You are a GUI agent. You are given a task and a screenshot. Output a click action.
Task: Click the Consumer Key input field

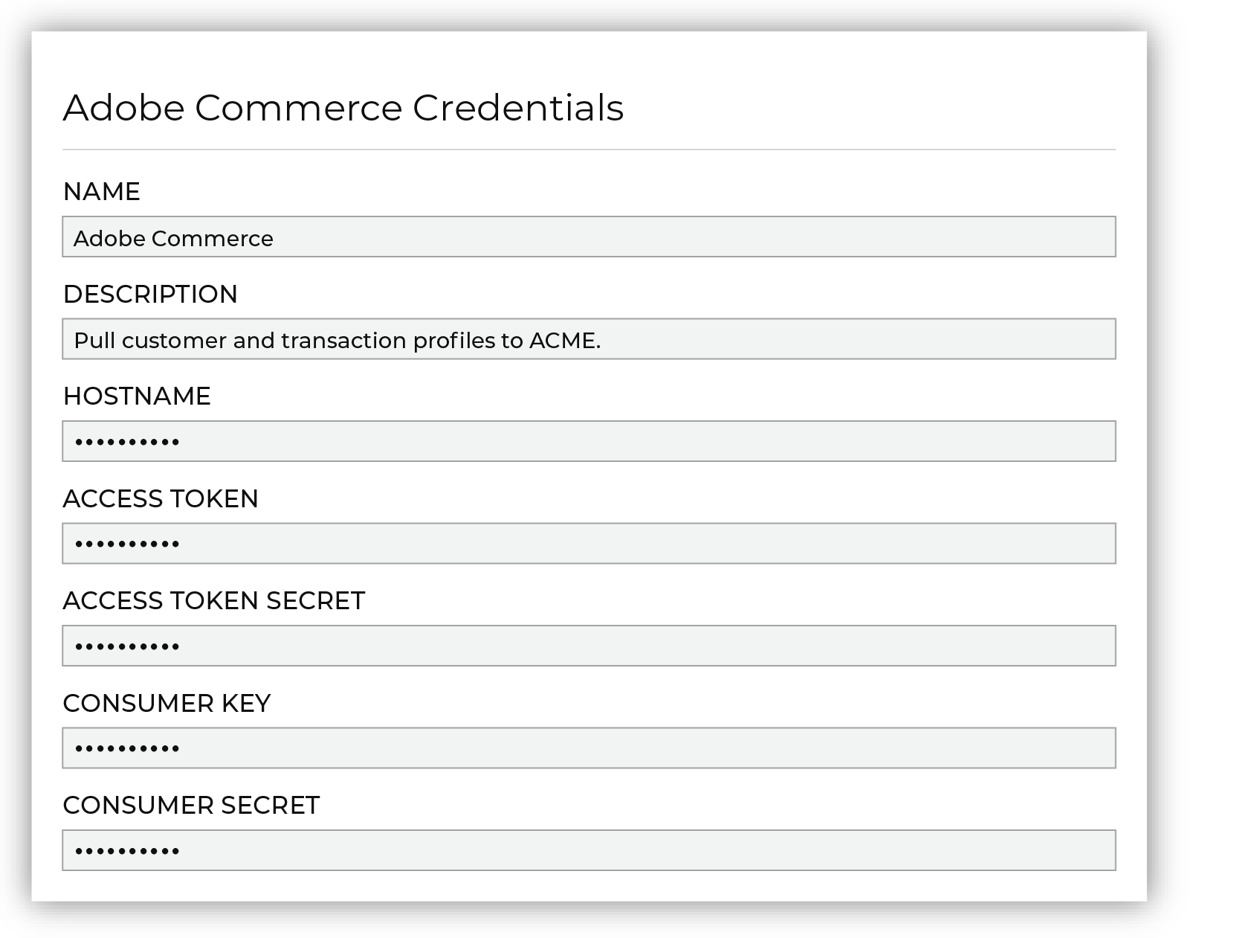(x=589, y=748)
